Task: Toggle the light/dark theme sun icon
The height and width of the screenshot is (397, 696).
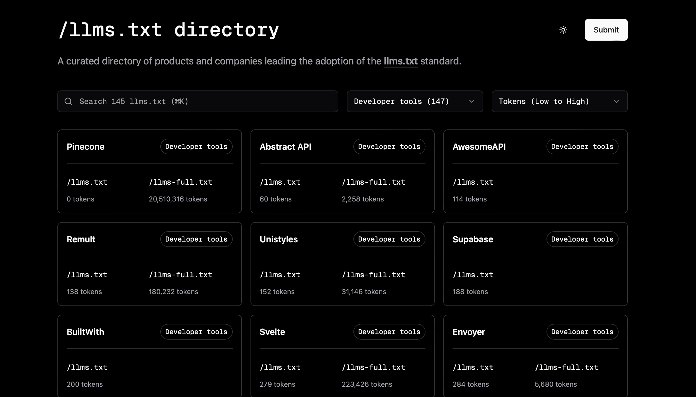Action: [563, 30]
